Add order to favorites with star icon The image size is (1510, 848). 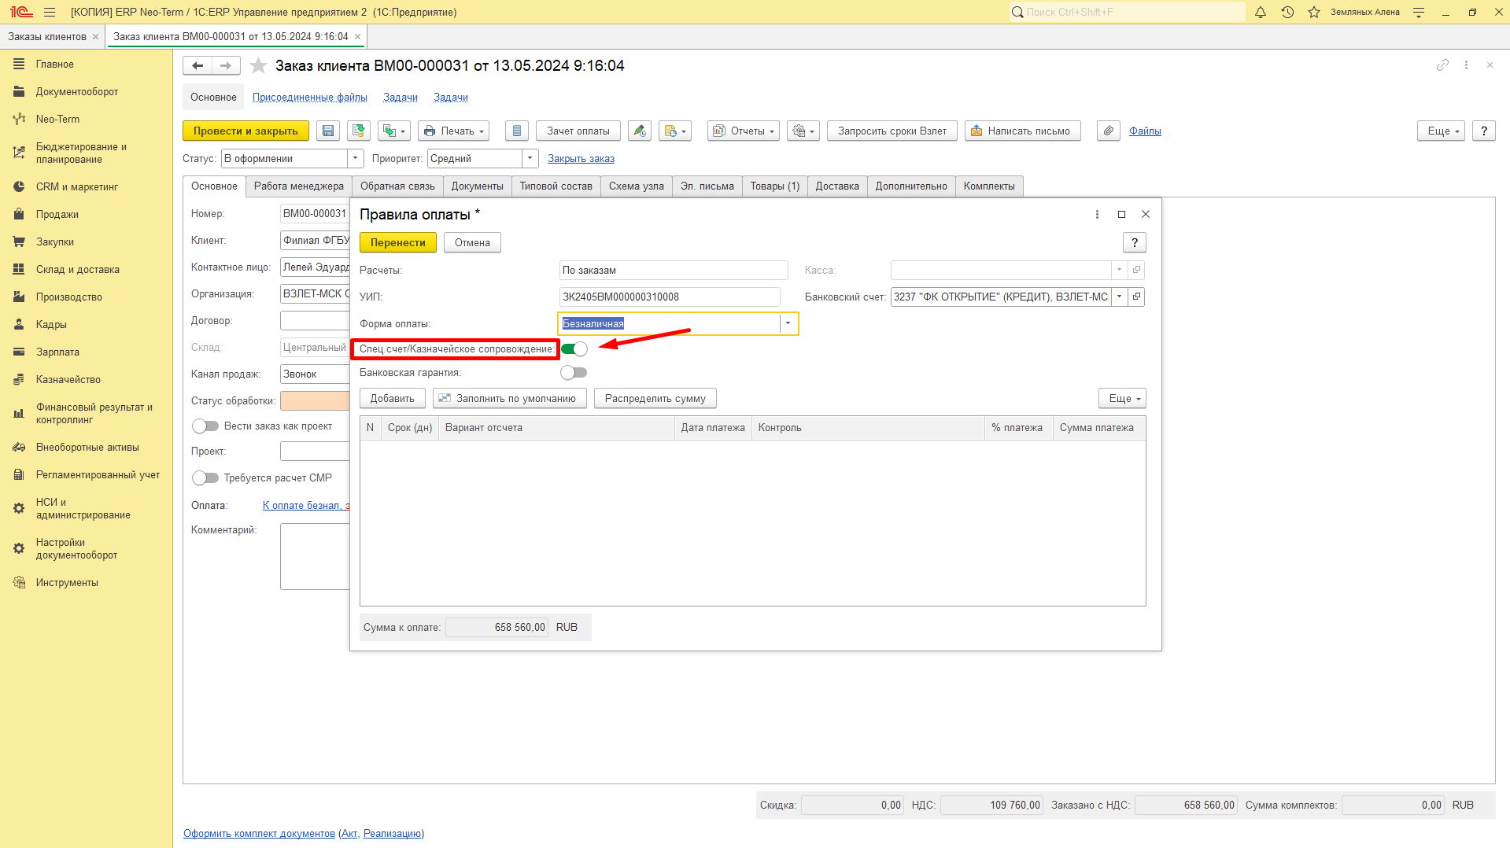[258, 66]
